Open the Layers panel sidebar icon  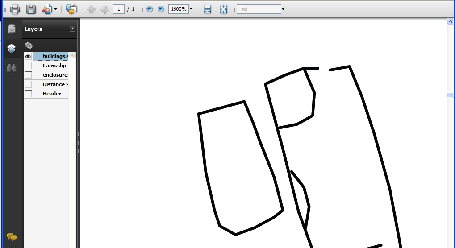click(x=11, y=48)
